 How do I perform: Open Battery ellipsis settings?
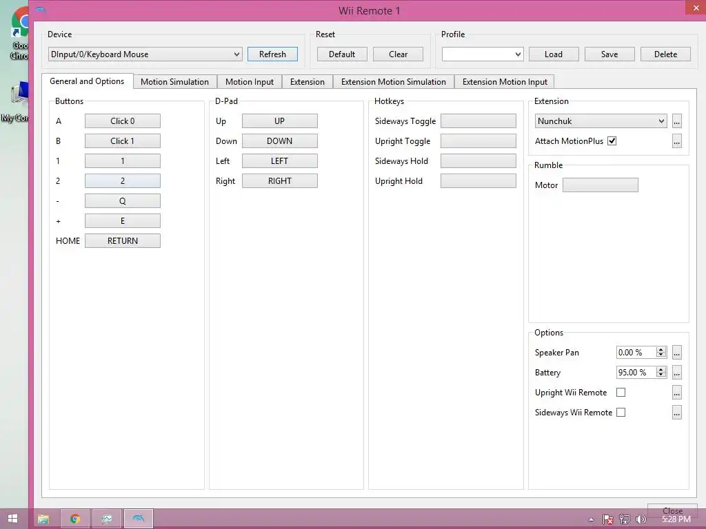pos(677,373)
